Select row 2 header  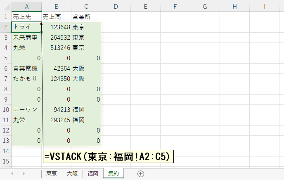coord(6,27)
